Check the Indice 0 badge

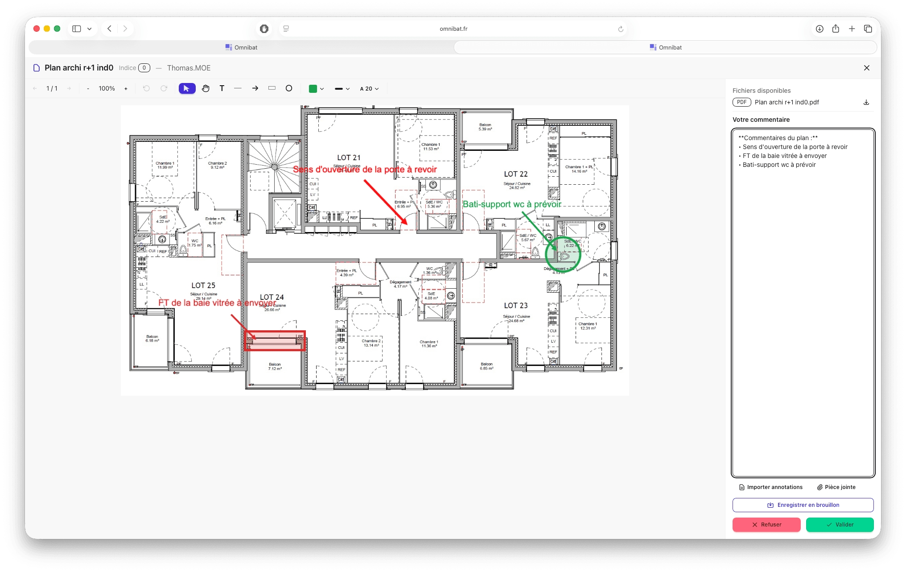point(144,68)
